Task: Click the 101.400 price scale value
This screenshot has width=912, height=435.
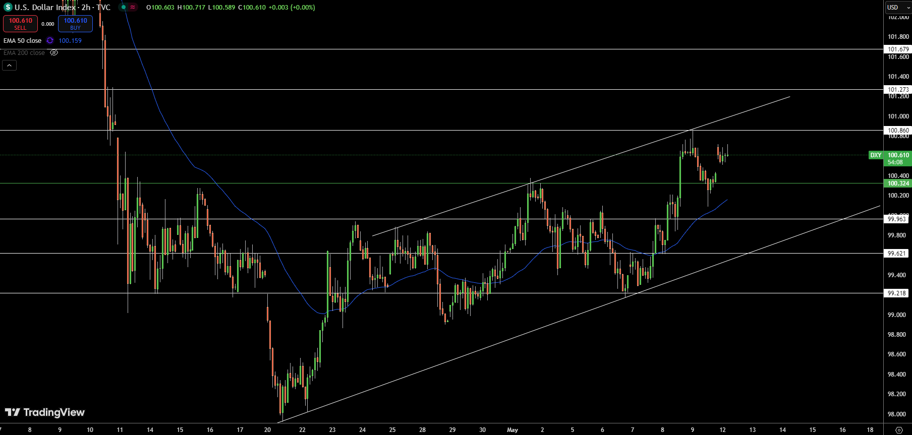Action: pyautogui.click(x=898, y=77)
